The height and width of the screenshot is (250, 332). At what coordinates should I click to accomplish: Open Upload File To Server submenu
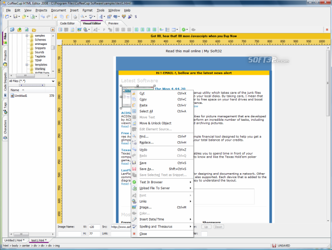(x=162, y=188)
